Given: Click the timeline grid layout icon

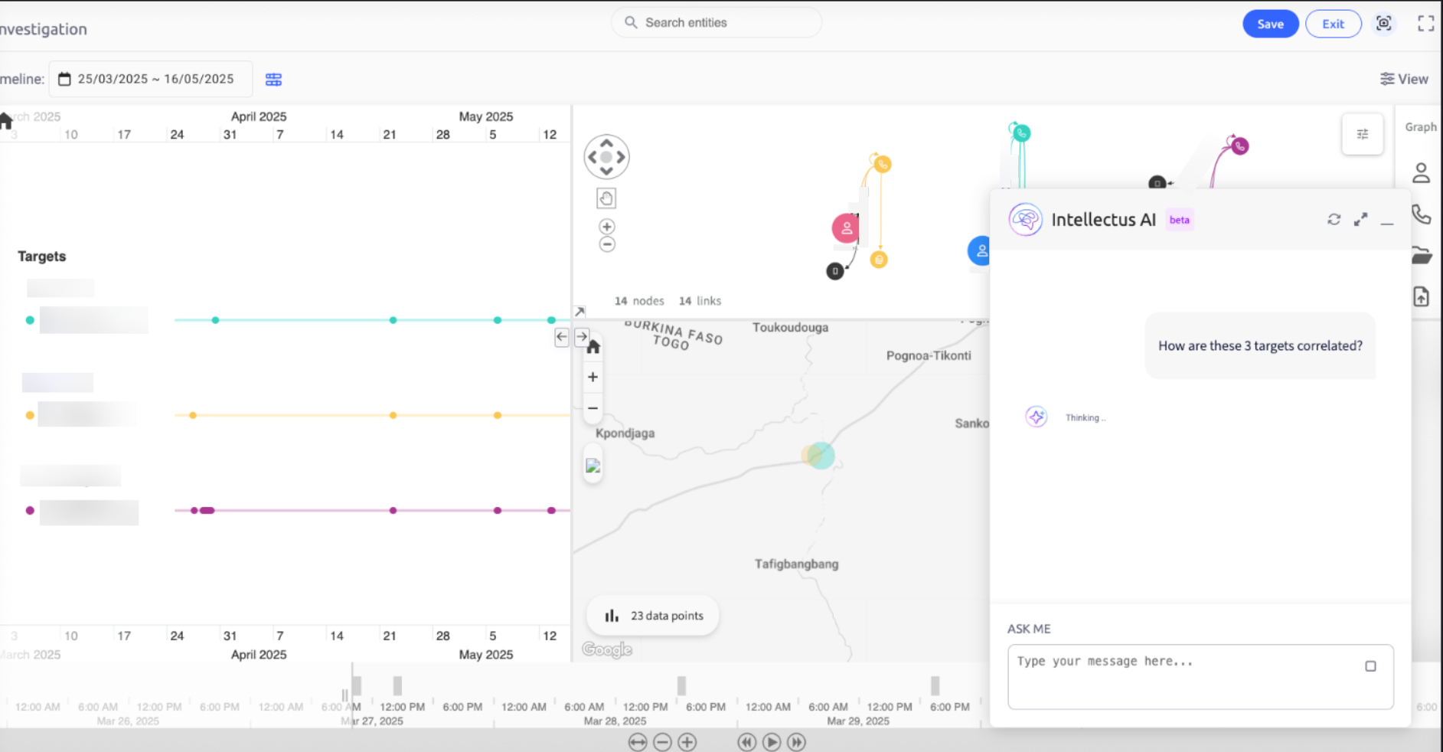Looking at the screenshot, I should tap(273, 80).
